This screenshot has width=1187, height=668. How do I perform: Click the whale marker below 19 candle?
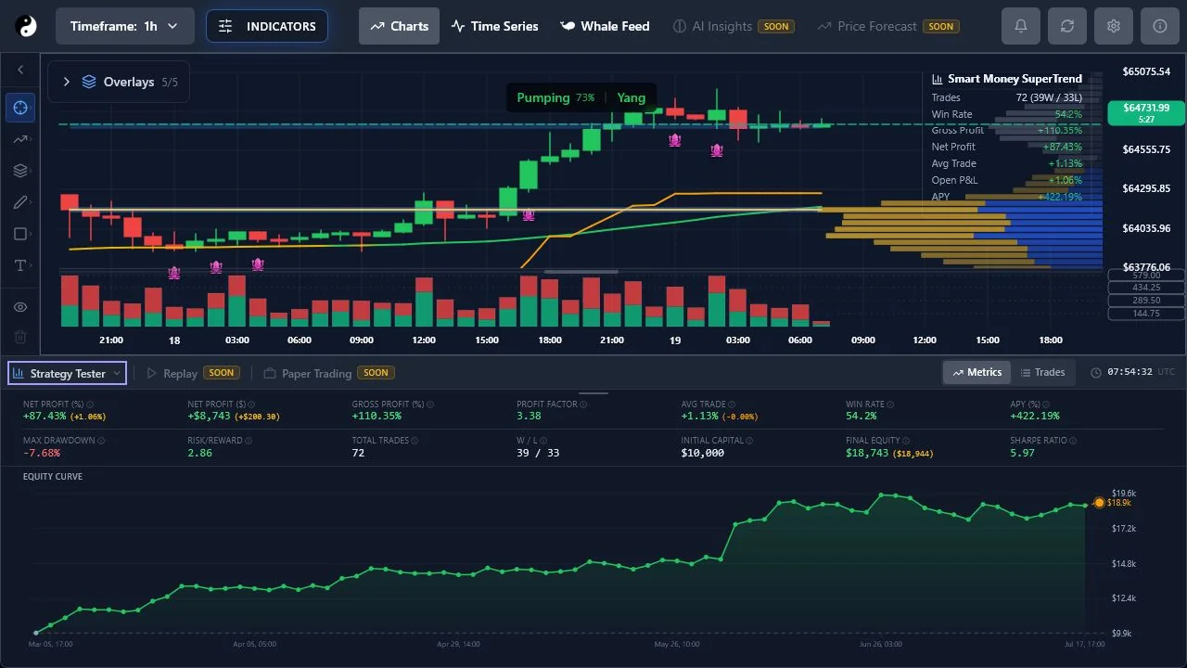pyautogui.click(x=675, y=140)
